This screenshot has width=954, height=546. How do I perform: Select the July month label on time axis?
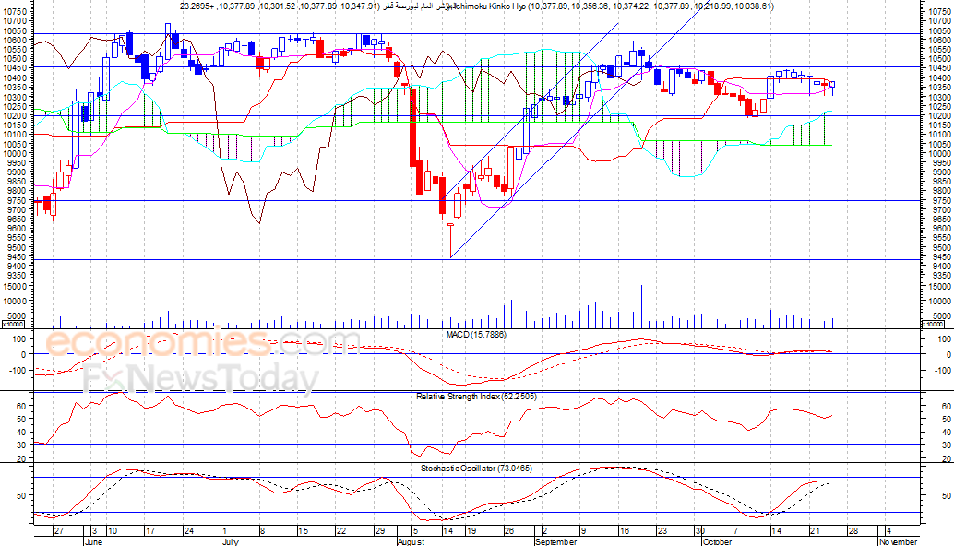coord(230,541)
